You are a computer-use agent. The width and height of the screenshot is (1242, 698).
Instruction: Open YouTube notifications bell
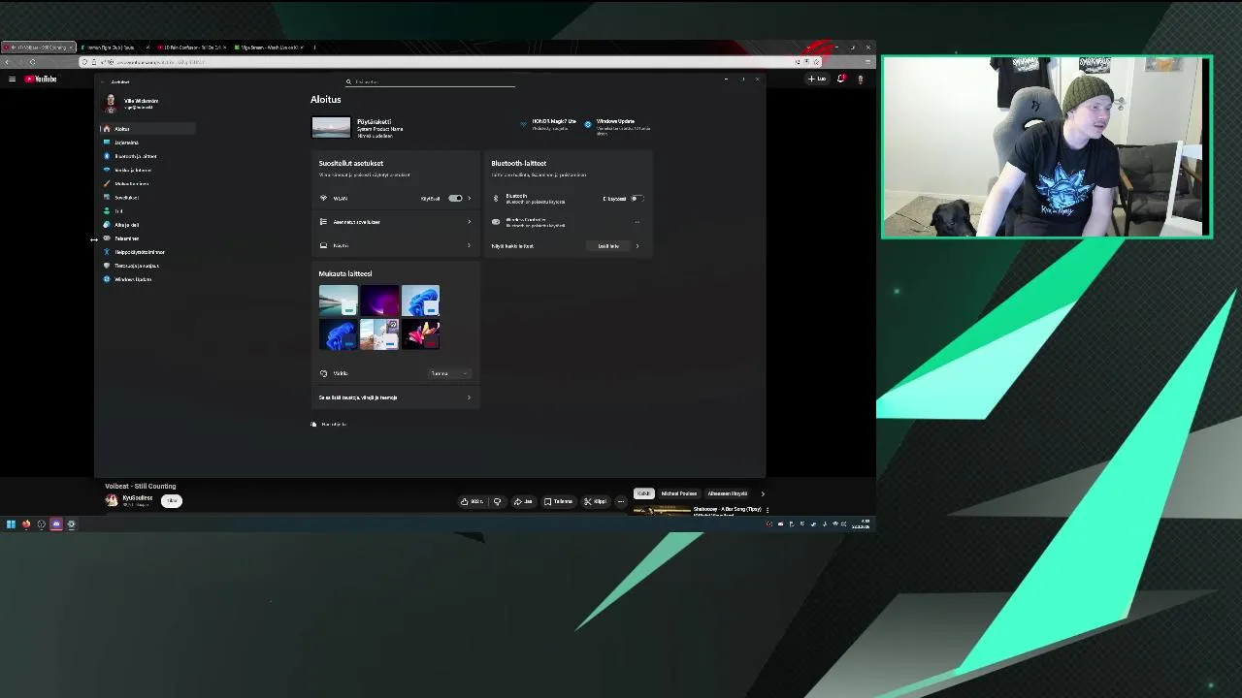click(x=841, y=79)
